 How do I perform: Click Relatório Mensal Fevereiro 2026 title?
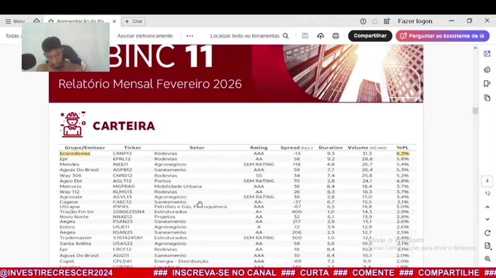click(x=150, y=84)
